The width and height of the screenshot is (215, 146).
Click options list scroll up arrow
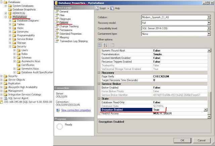click(209, 50)
